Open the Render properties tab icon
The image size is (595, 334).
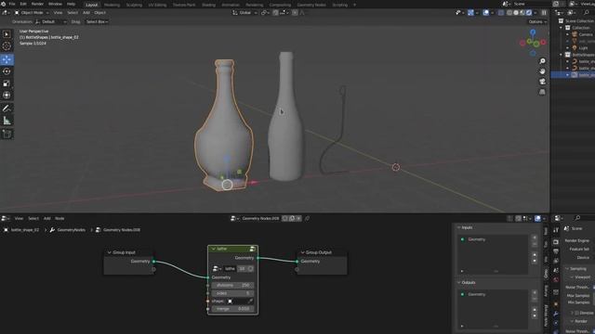(x=556, y=241)
